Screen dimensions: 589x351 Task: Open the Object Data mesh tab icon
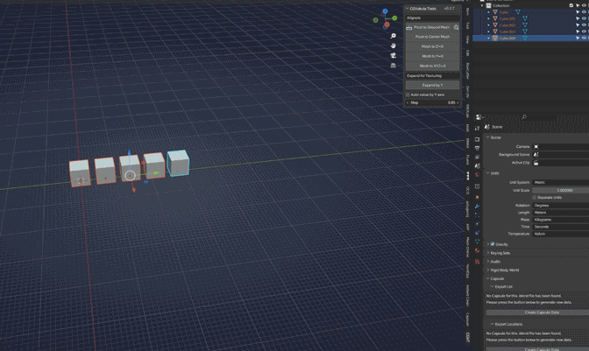tap(477, 242)
